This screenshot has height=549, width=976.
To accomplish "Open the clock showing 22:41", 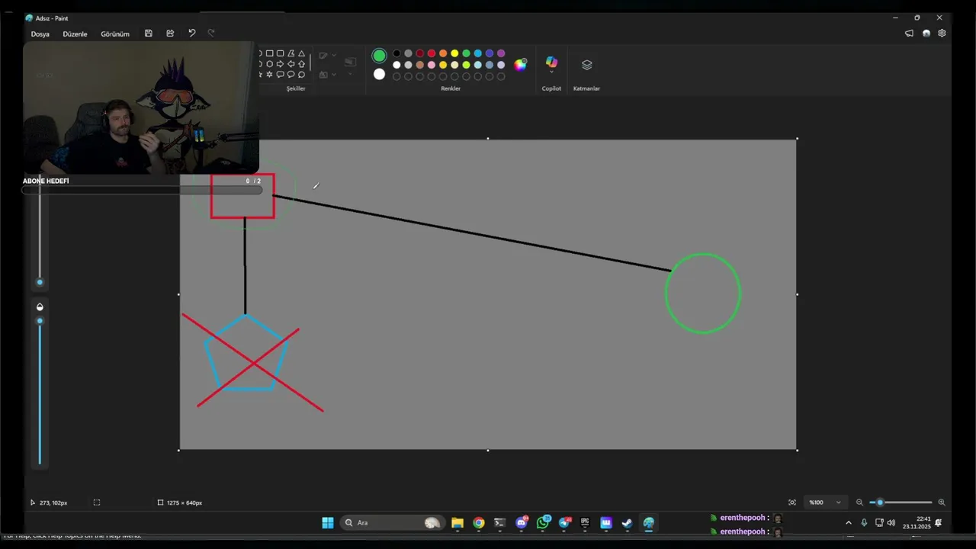I will [917, 523].
